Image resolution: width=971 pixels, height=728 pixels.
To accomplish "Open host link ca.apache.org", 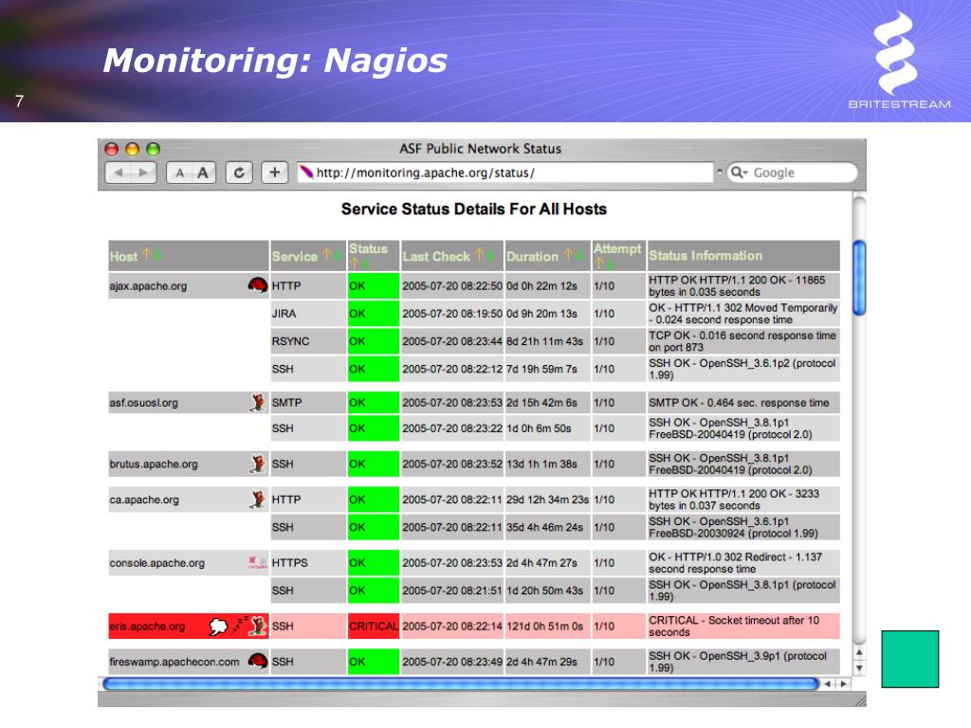I will click(x=144, y=500).
